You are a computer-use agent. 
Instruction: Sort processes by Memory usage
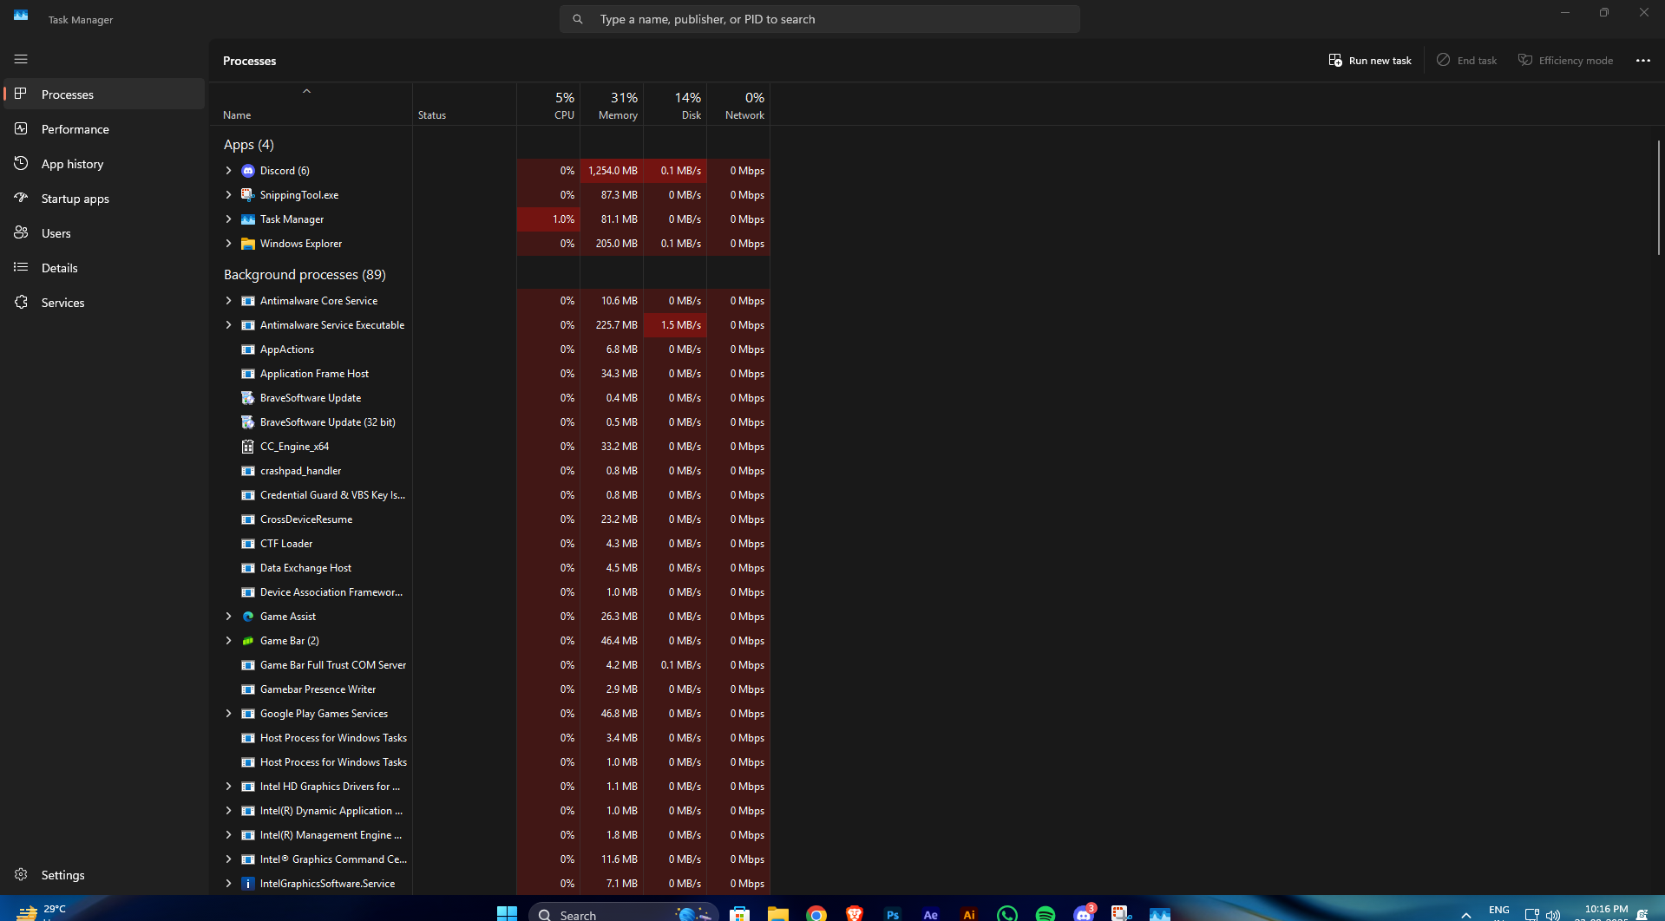coord(612,105)
